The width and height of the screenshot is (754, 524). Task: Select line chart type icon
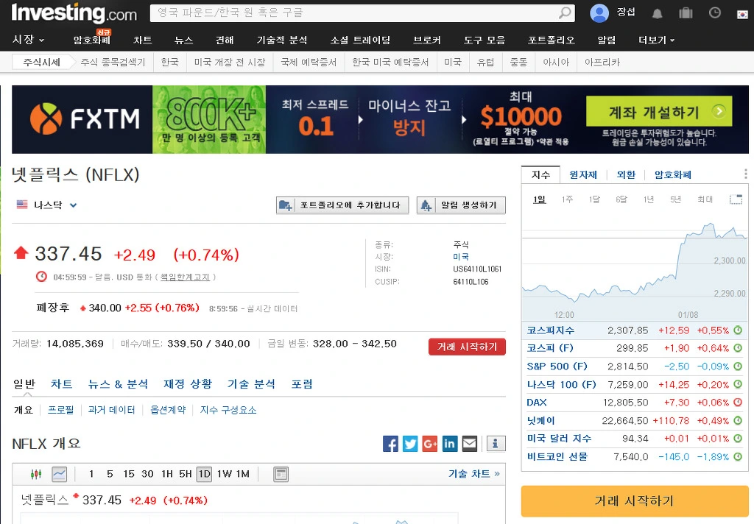pos(59,475)
